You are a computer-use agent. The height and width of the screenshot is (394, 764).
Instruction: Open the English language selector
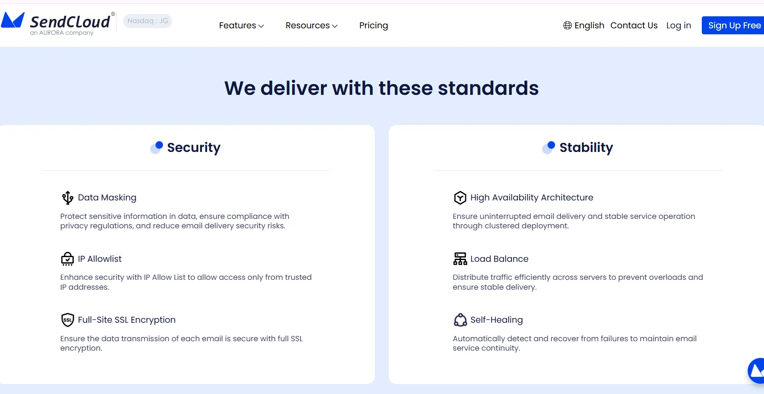[589, 25]
